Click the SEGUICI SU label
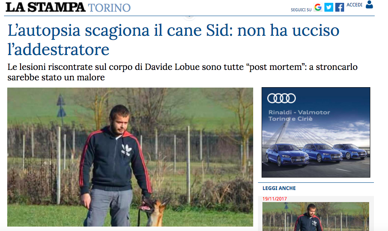The width and height of the screenshot is (388, 231). [x=301, y=10]
